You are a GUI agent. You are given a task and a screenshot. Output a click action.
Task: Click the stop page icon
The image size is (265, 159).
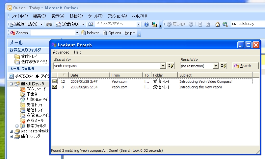(x=200, y=24)
